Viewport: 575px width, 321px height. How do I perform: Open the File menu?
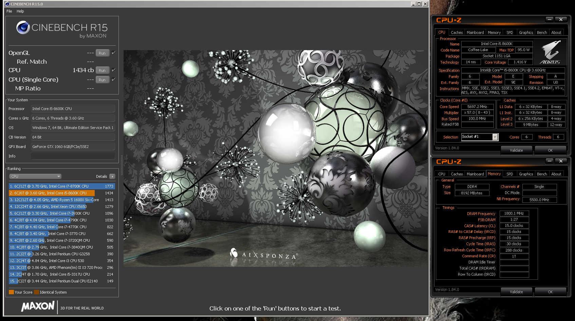pyautogui.click(x=9, y=11)
